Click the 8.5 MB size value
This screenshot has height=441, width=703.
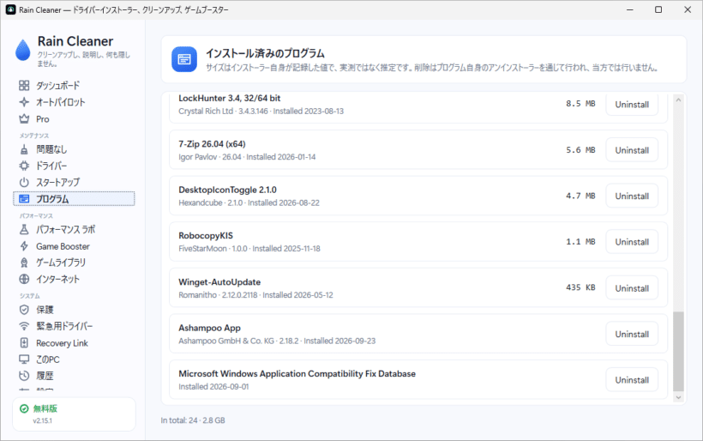click(x=580, y=104)
